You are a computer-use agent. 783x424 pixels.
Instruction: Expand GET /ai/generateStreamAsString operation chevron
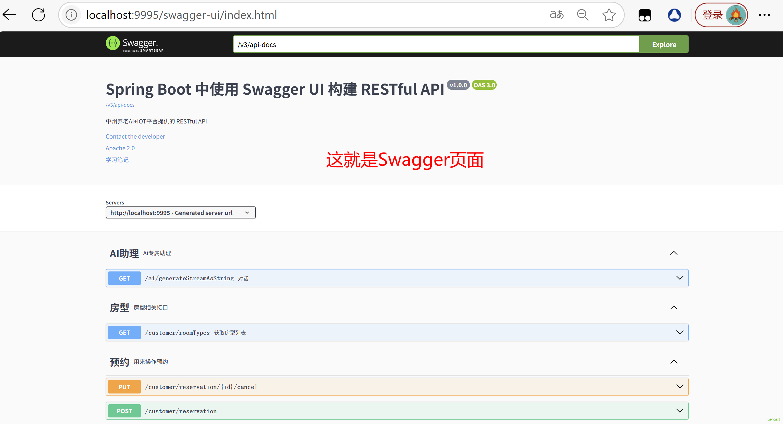(x=680, y=278)
